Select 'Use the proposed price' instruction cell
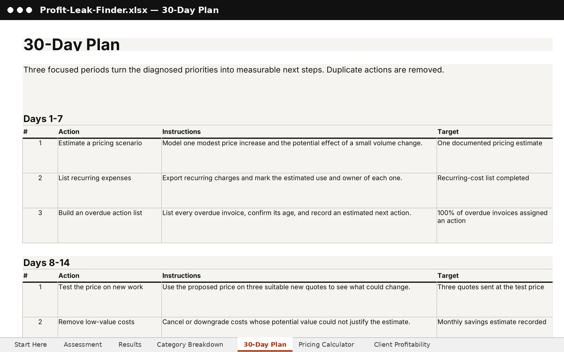 pos(299,300)
